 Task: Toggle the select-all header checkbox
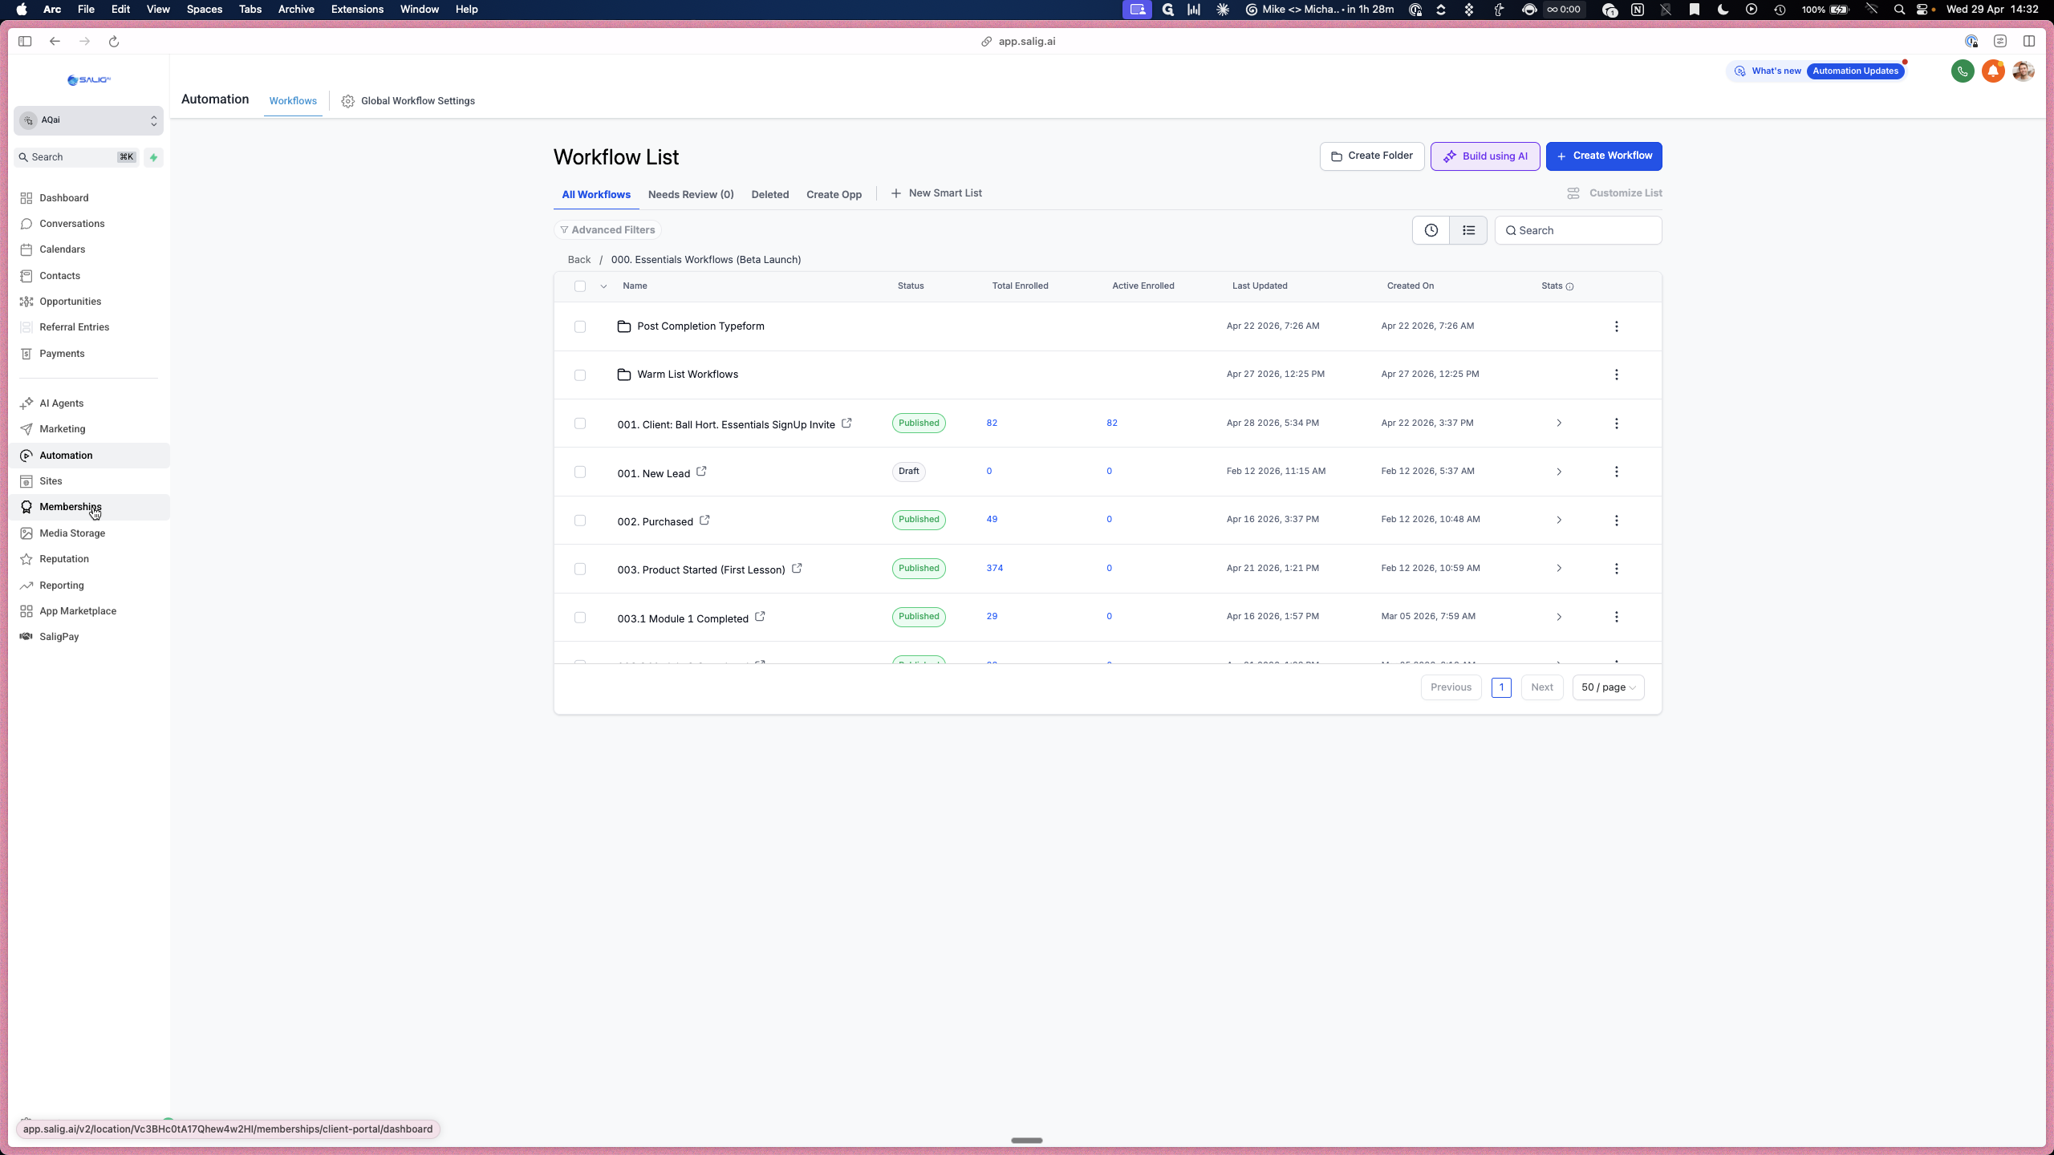[580, 286]
